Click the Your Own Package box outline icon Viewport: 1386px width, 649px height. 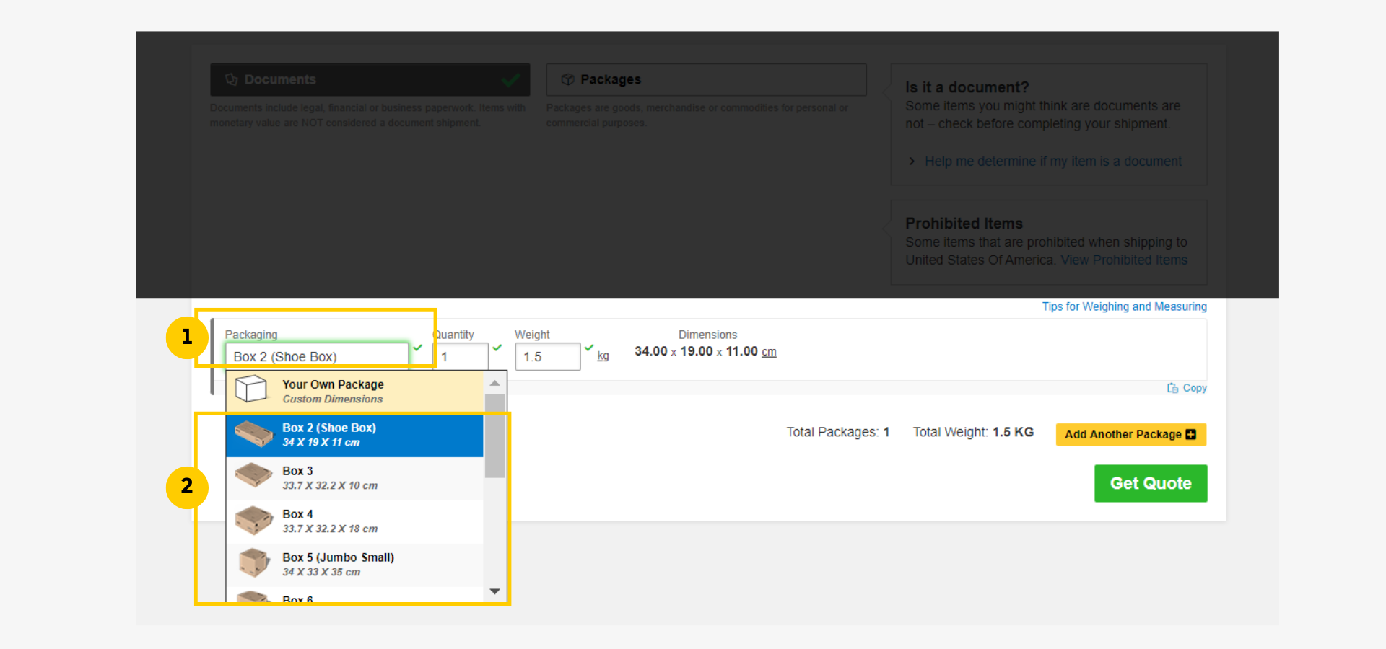251,389
